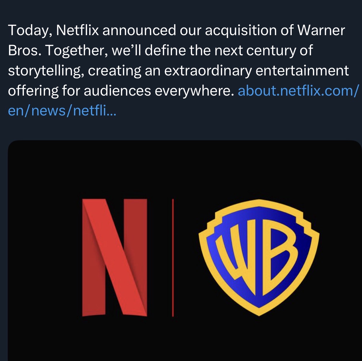Click the word "extraordinary" in the tweet
The width and height of the screenshot is (362, 361).
click(x=208, y=71)
